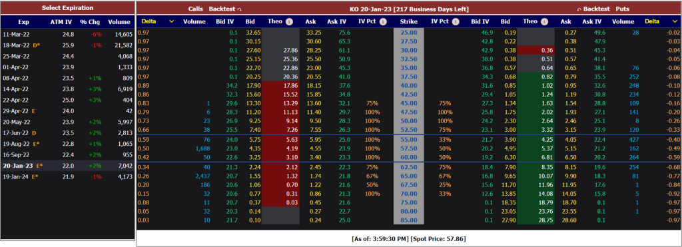Sort by the Strike column header
This screenshot has height=247, width=682.
click(x=409, y=21)
